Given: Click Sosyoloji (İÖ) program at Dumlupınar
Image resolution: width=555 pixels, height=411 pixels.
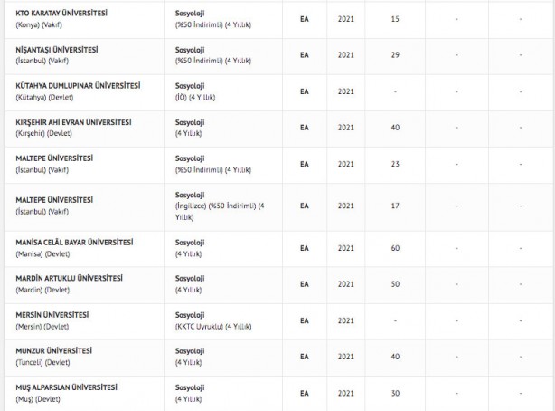Looking at the screenshot, I should (190, 85).
